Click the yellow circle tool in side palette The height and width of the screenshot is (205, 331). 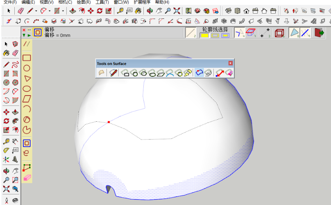tap(27, 68)
